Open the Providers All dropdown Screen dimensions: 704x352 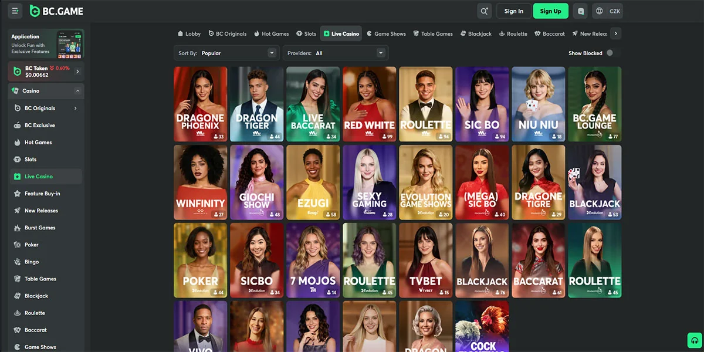pyautogui.click(x=336, y=53)
